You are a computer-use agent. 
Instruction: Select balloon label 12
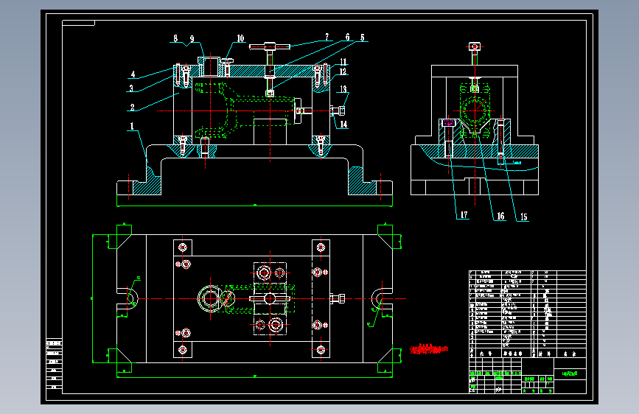click(343, 71)
